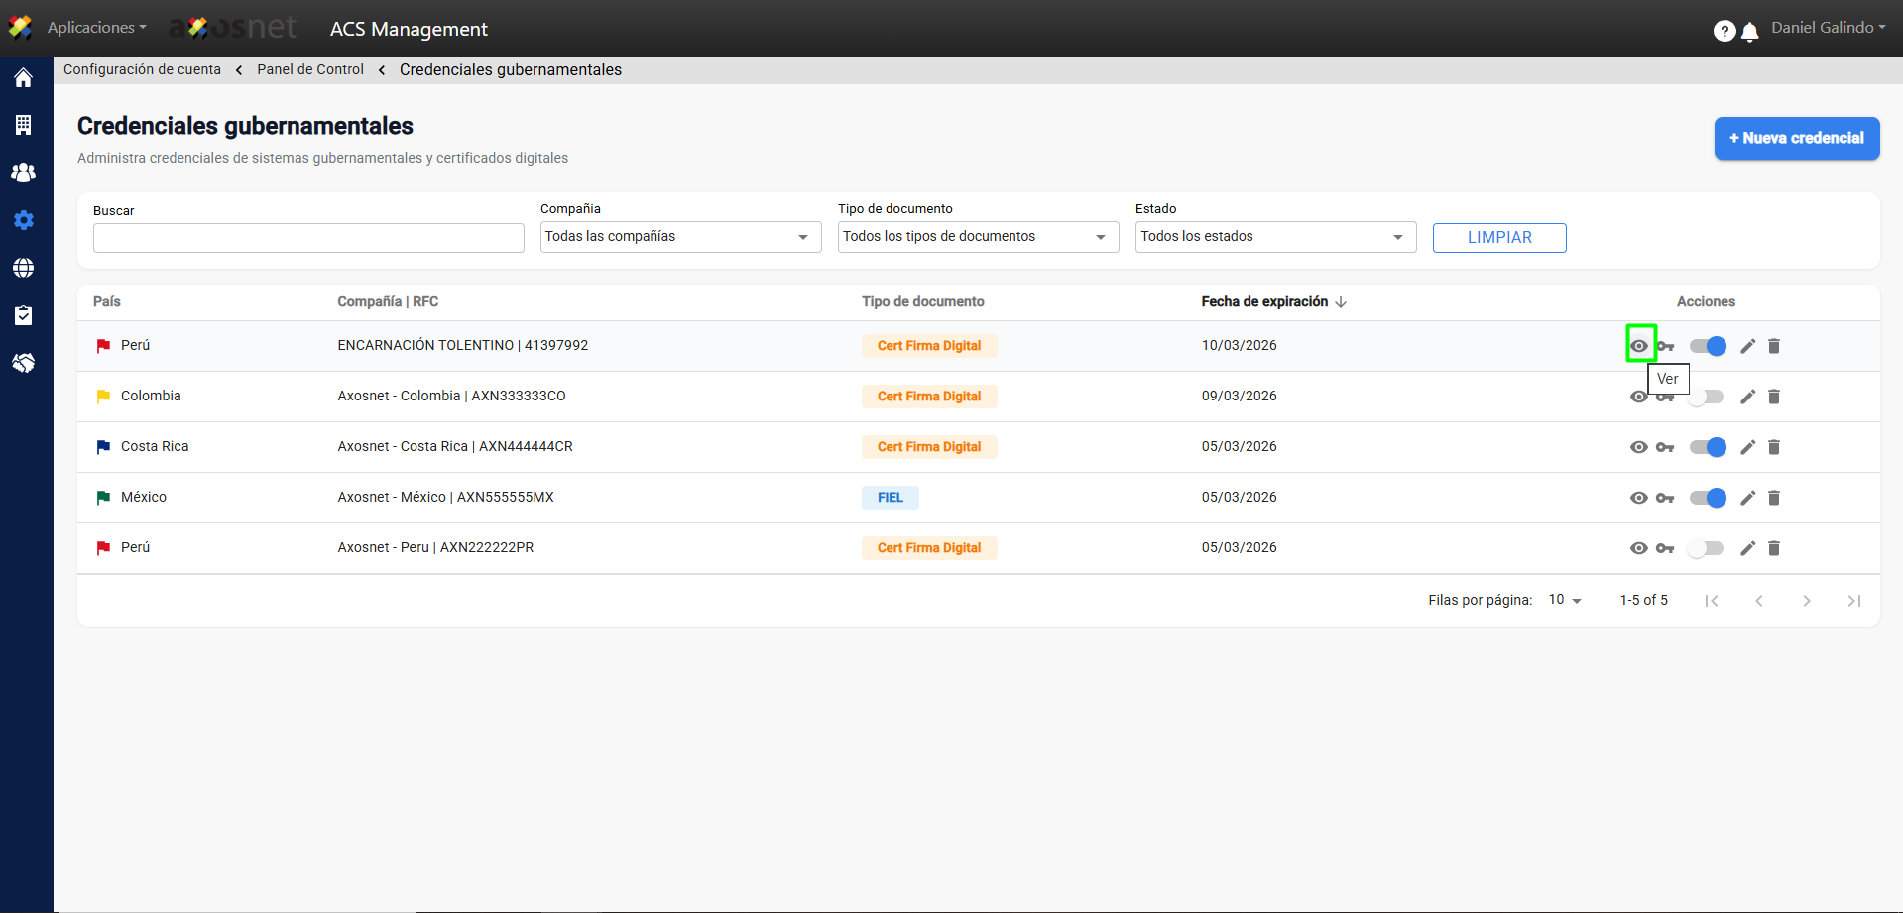Click the handshake icon in sidebar
Screen dimensions: 1903x913
24,363
